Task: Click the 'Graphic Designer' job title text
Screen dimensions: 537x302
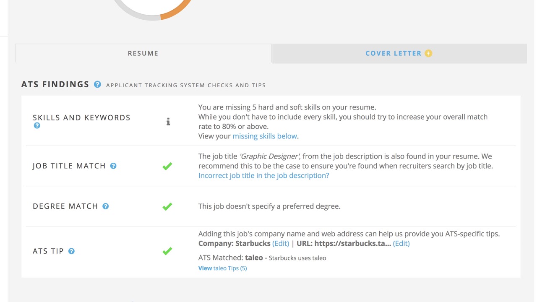Action: [x=269, y=156]
